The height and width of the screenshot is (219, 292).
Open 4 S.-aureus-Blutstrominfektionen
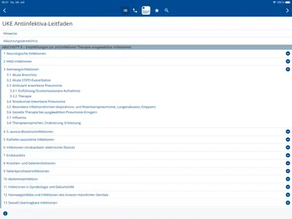pos(28,132)
